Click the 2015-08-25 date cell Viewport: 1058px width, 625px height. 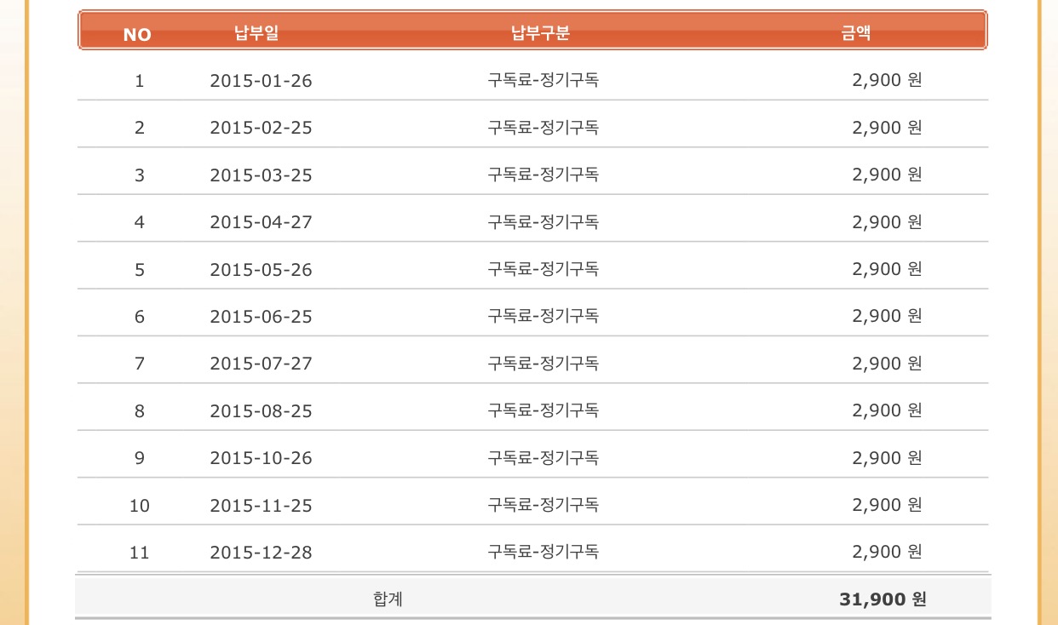click(261, 411)
